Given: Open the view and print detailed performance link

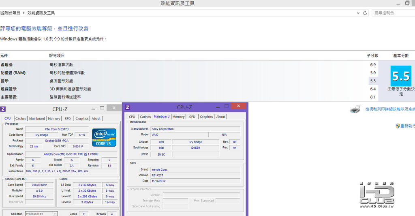Looking at the screenshot, I should point(390,109).
